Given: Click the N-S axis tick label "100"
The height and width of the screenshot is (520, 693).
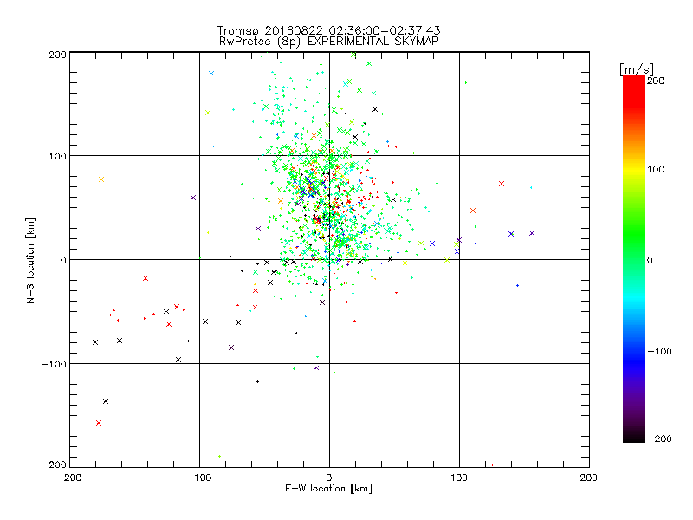Looking at the screenshot, I should [x=57, y=156].
